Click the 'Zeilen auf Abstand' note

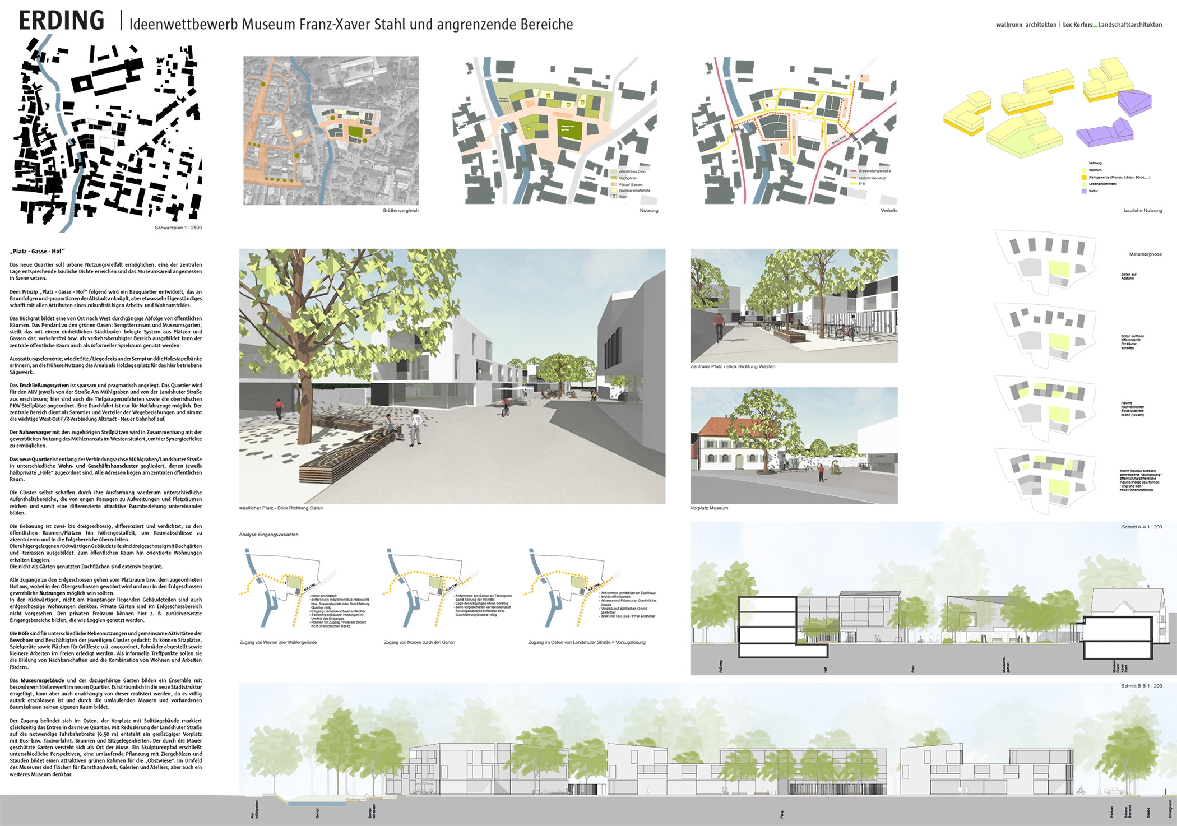(x=1128, y=276)
